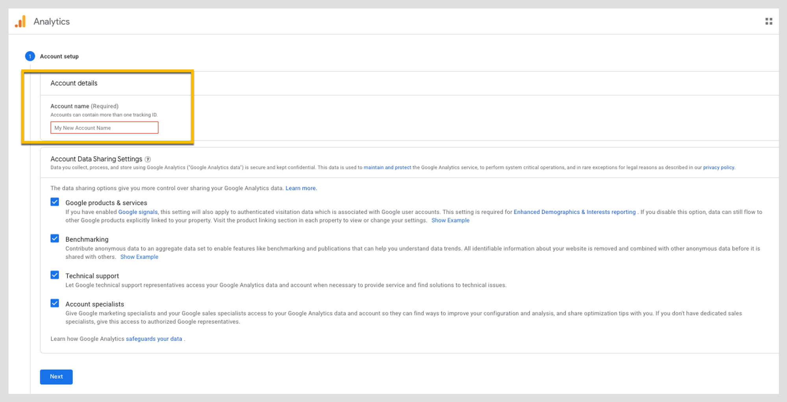Select the Account setup step label
The image size is (787, 402).
click(59, 56)
